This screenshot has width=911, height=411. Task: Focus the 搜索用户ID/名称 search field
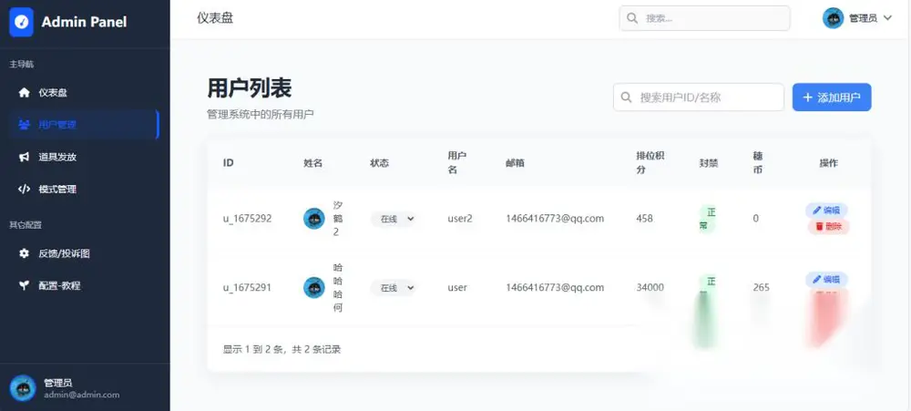point(699,98)
